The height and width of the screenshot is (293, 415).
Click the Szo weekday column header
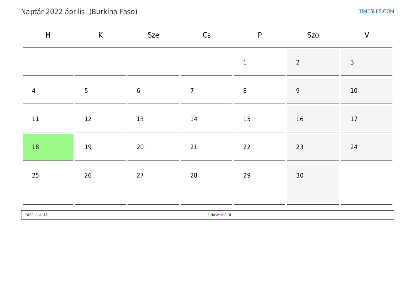coord(313,35)
